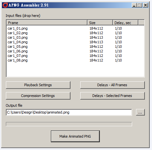Select car1_02.png in the frame list
Image resolution: width=152 pixels, height=150 pixels.
18,33
